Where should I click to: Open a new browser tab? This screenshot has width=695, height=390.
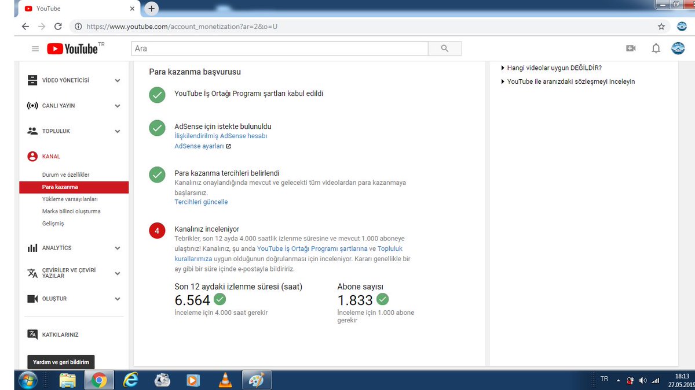151,9
